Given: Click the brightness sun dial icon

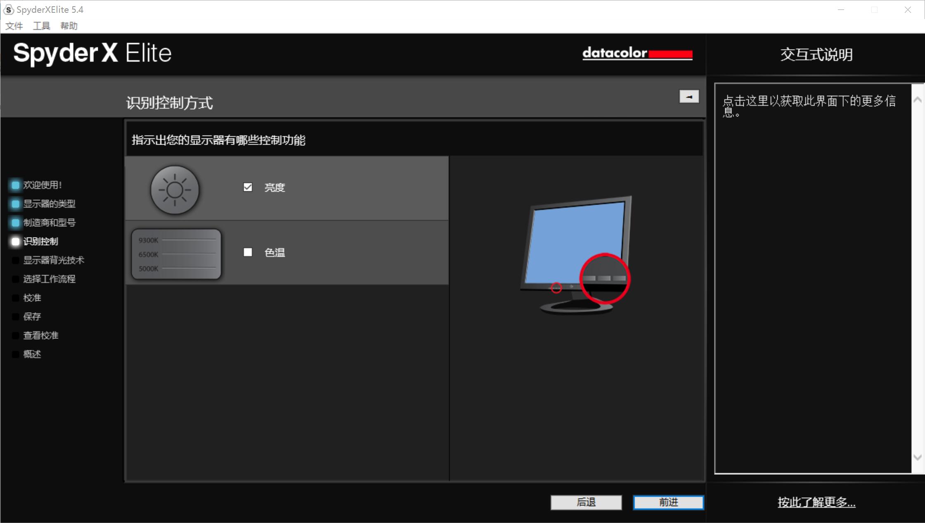Looking at the screenshot, I should click(175, 190).
